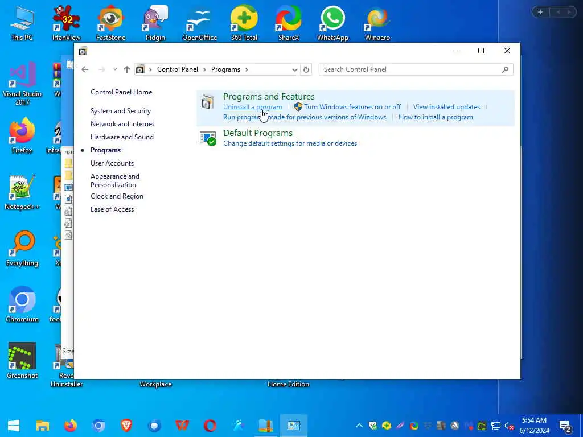Open Clock and Region category

[117, 196]
